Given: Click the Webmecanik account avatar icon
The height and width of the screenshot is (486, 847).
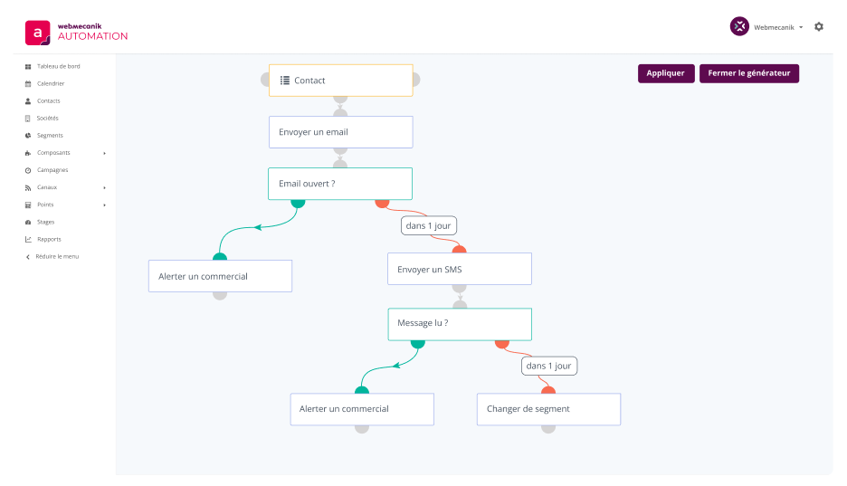Looking at the screenshot, I should (739, 27).
